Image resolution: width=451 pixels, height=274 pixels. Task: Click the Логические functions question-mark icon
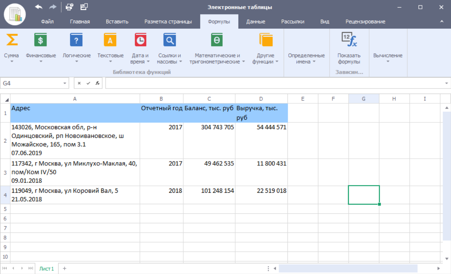point(76,40)
